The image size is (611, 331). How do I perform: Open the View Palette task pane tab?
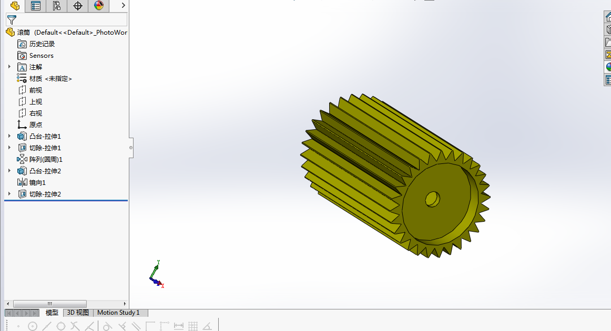point(607,55)
